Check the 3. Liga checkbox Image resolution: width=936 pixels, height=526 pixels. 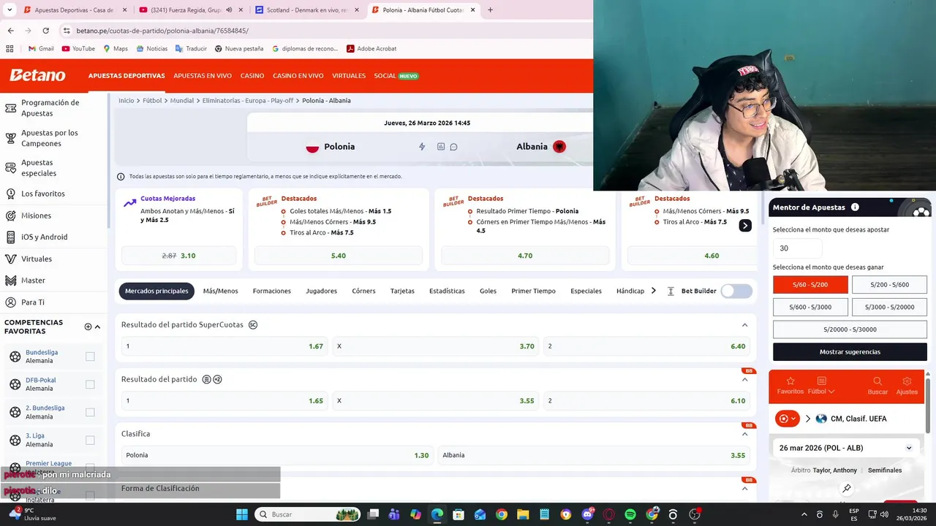click(x=90, y=440)
